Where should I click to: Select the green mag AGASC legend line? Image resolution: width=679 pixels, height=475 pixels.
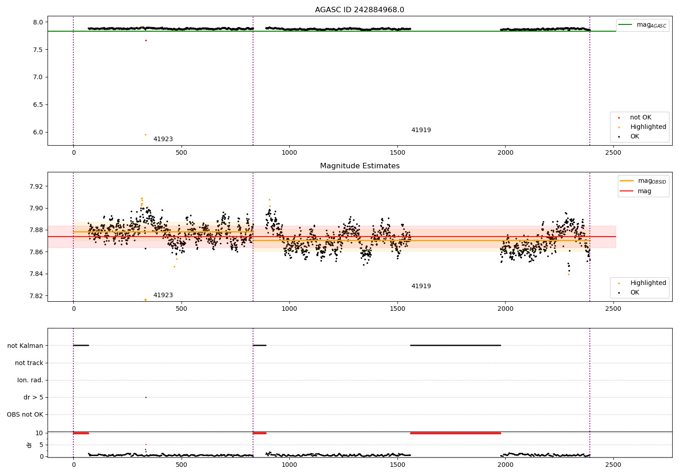click(x=625, y=24)
